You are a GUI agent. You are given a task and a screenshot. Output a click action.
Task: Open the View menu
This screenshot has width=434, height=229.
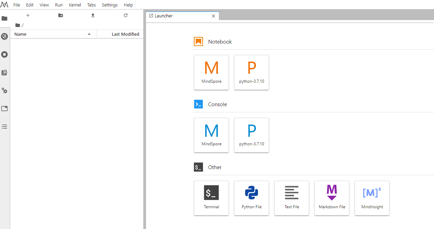(x=44, y=5)
